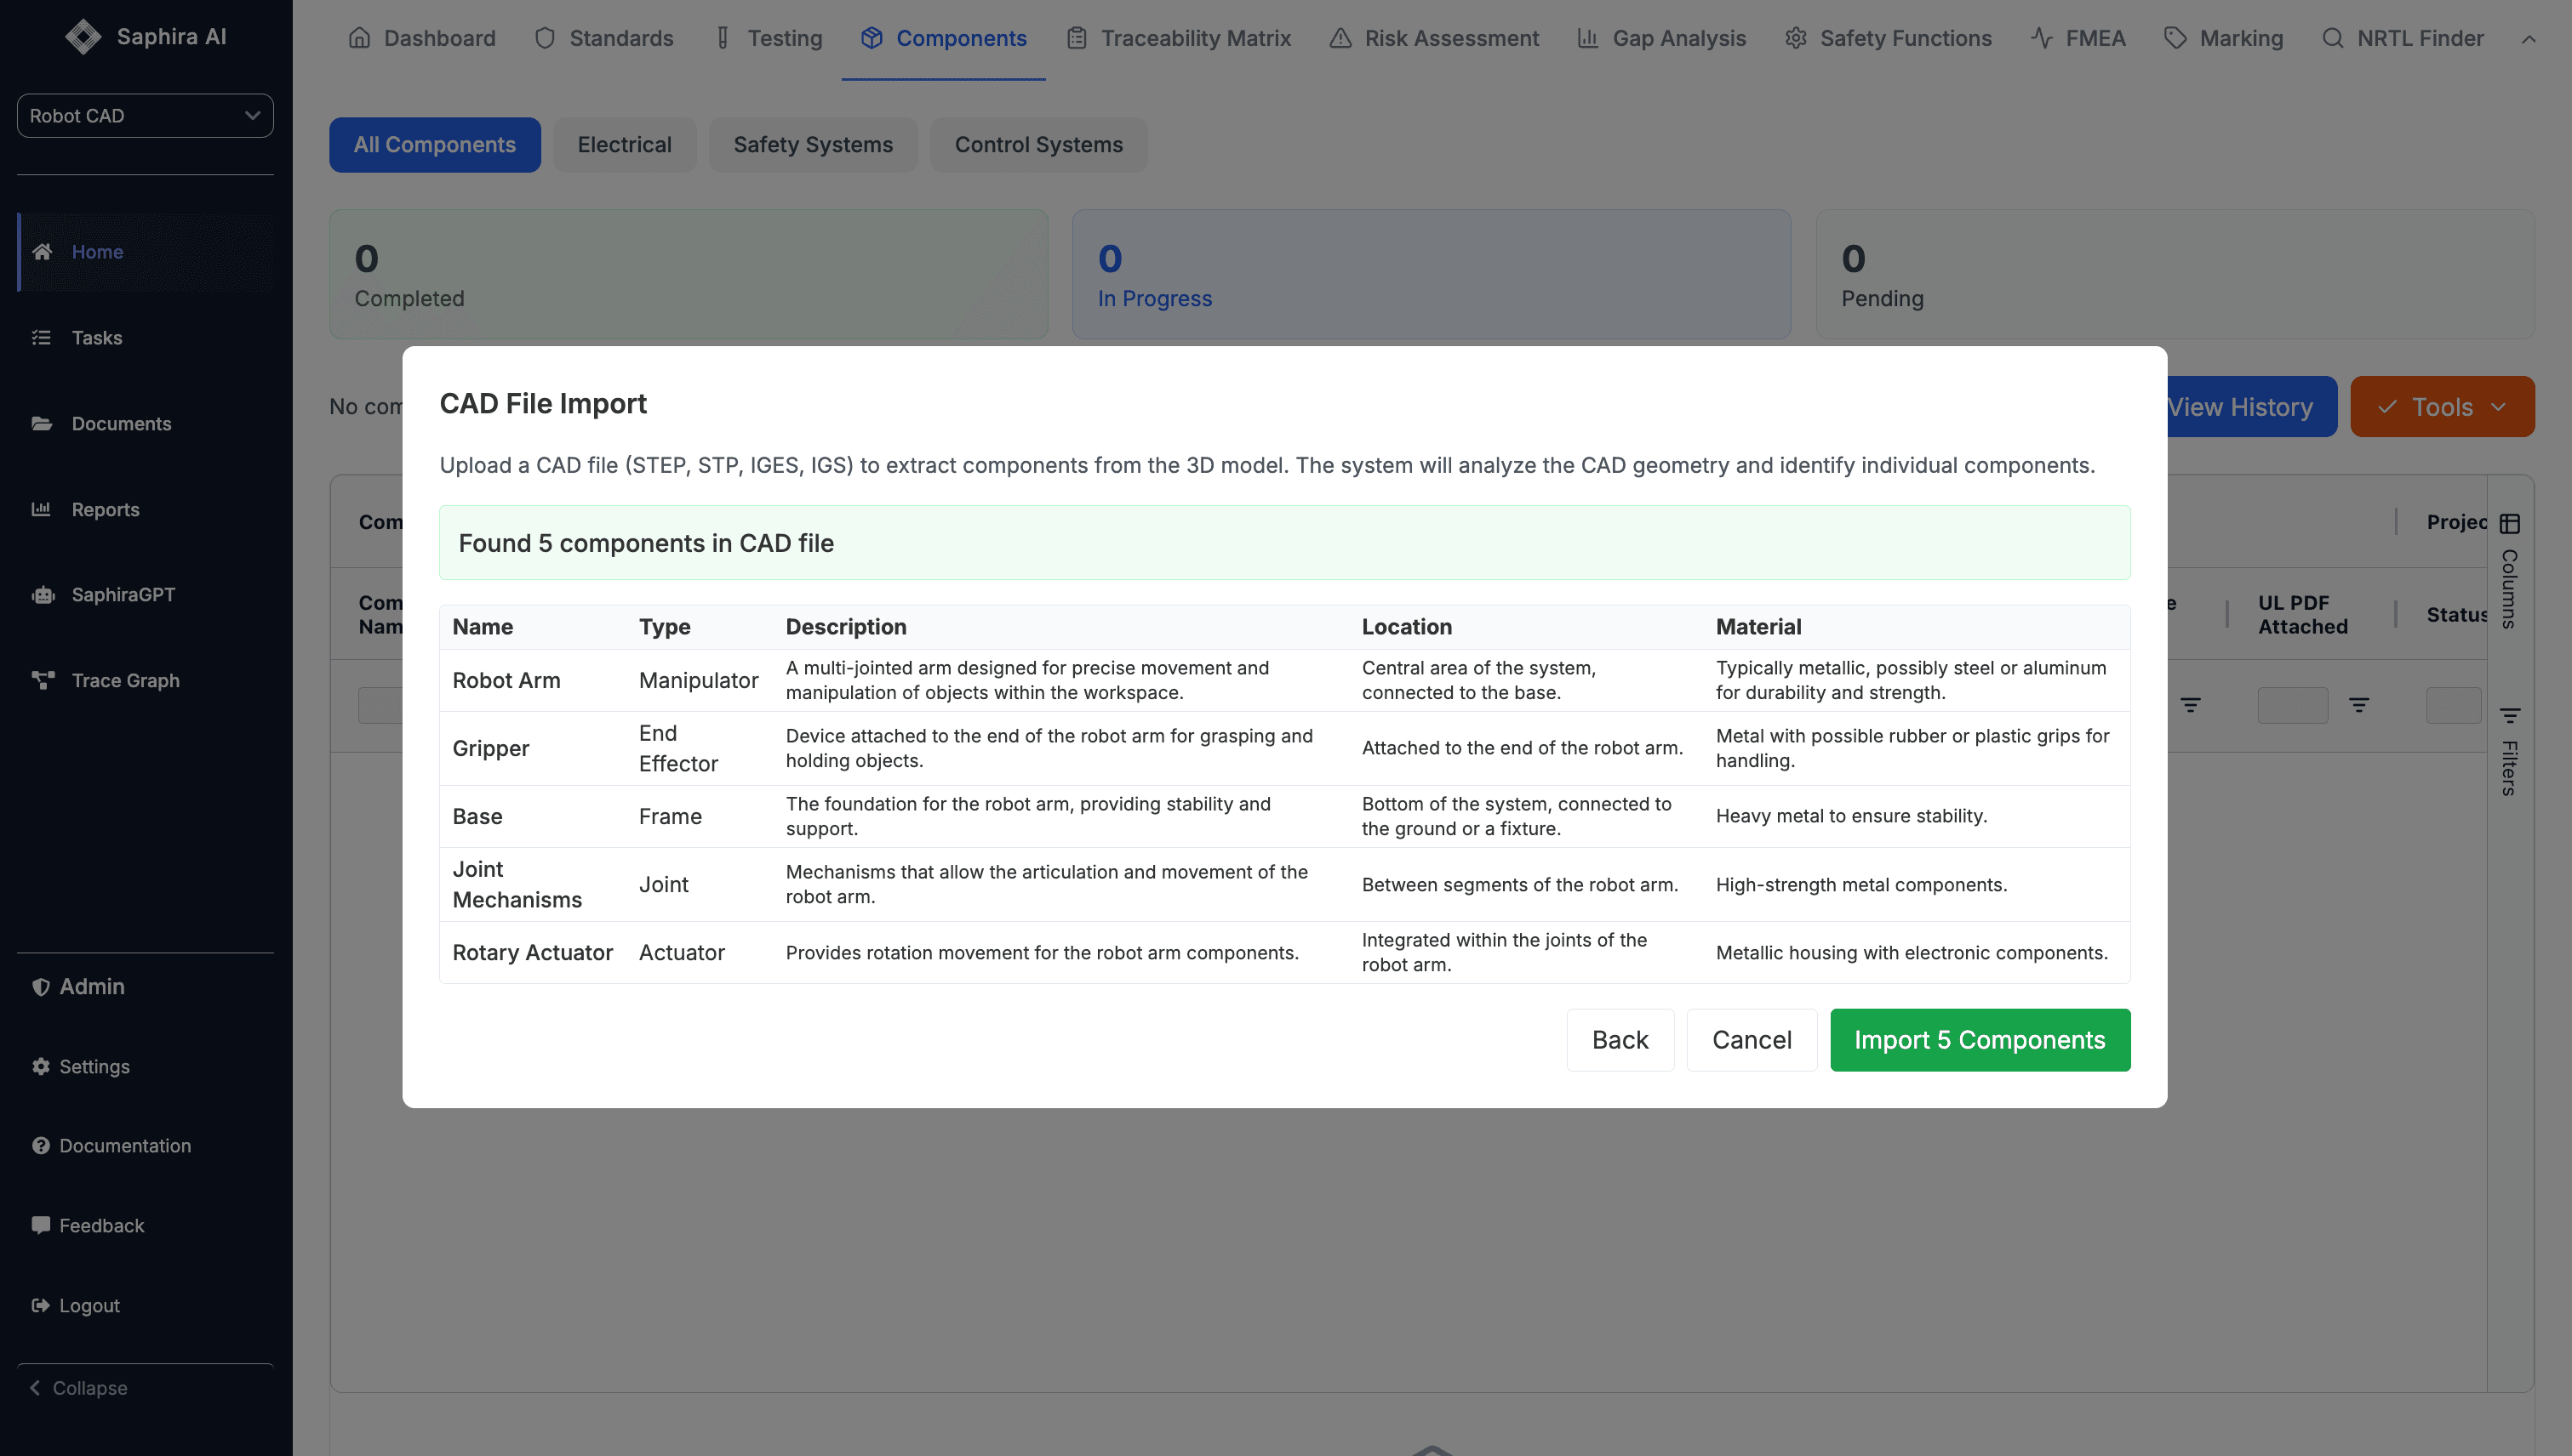Cancel the CAD File Import dialog

tap(1751, 1040)
